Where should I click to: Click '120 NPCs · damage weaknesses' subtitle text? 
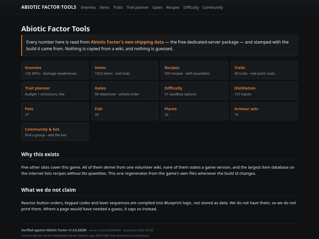pyautogui.click(x=51, y=74)
